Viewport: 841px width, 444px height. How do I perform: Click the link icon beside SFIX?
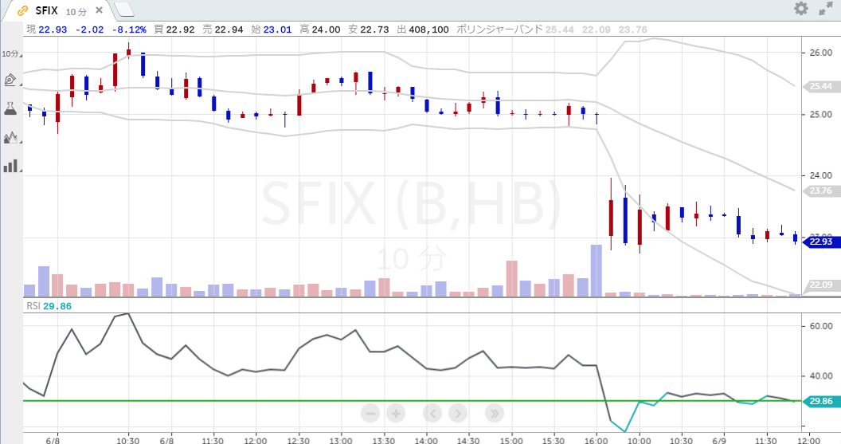pos(22,10)
